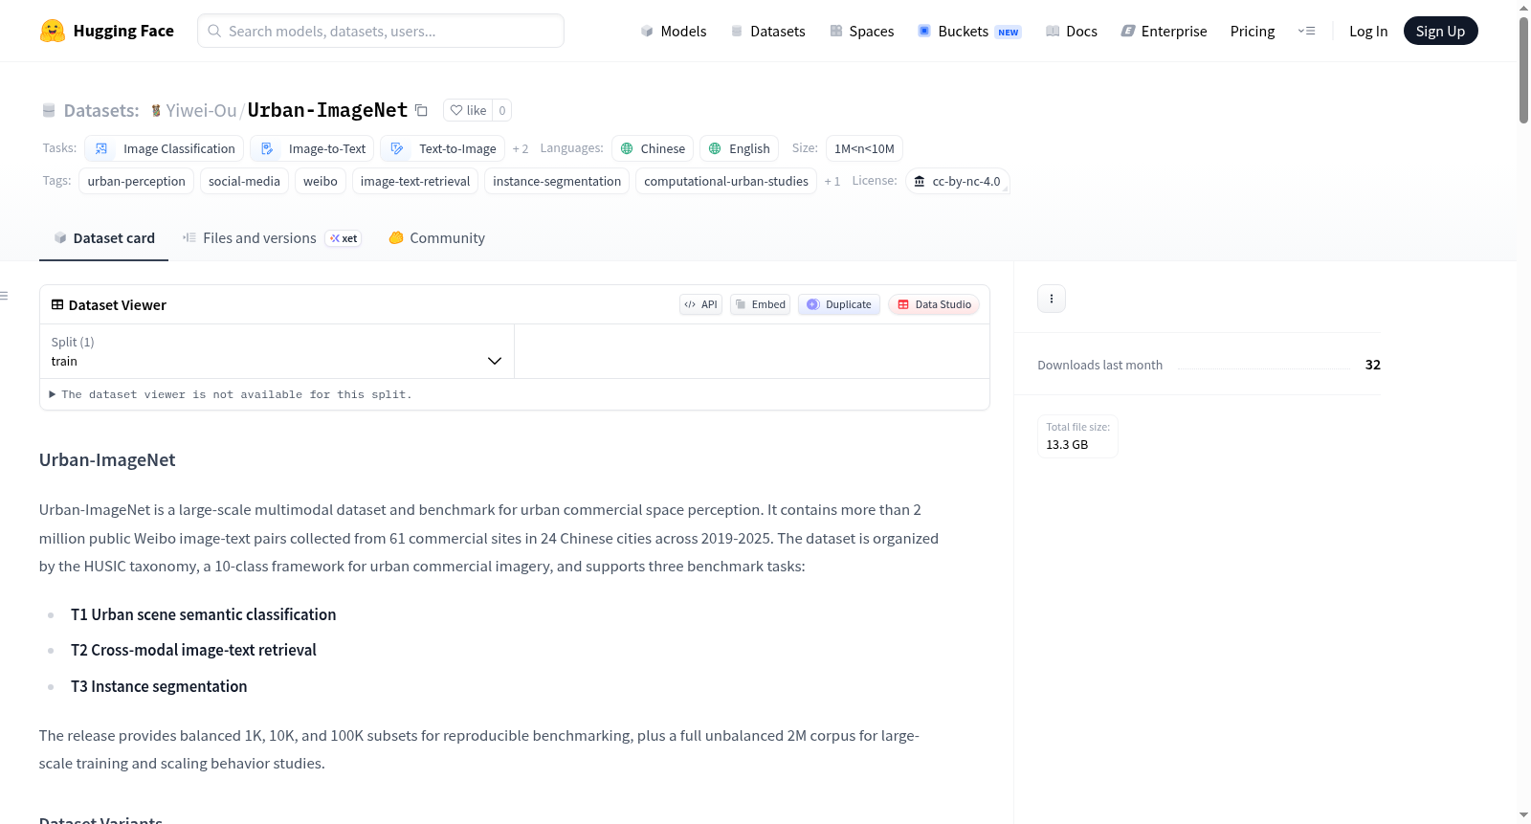Click the T3 Instance segmentation text

tap(159, 686)
